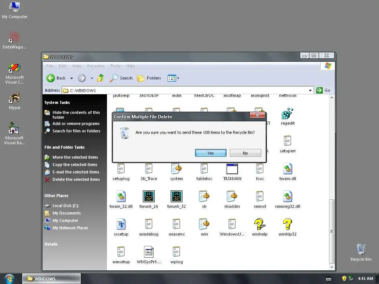Open the View menu
Image resolution: width=379 pixels, height=284 pixels.
[77, 66]
